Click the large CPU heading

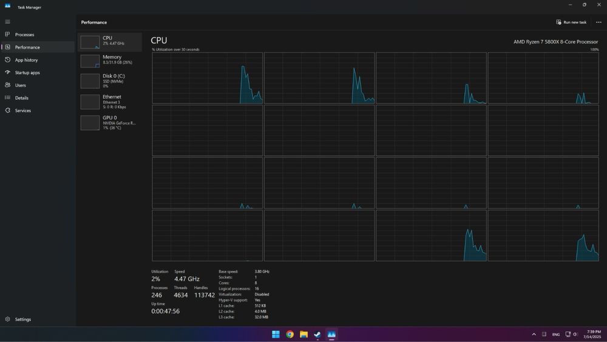158,40
